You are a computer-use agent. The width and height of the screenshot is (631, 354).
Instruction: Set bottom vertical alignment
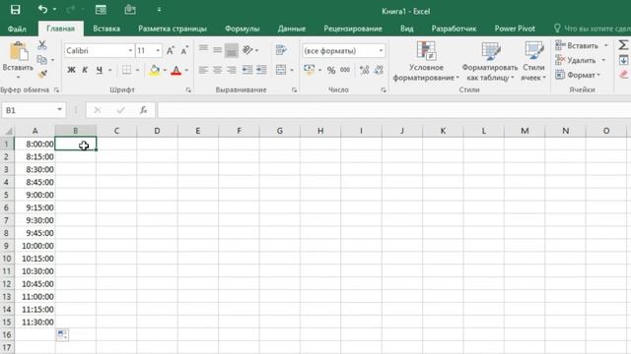click(232, 50)
